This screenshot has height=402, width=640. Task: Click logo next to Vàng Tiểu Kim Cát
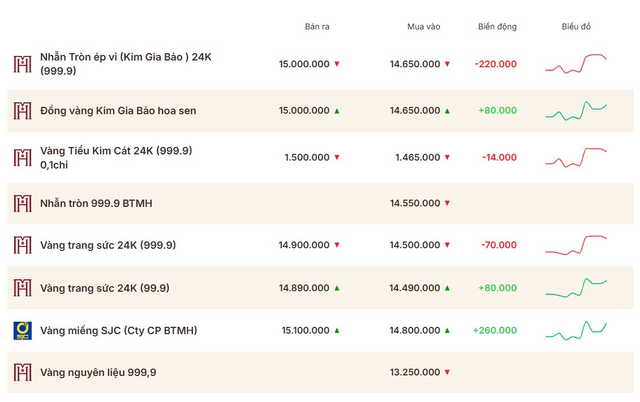[x=23, y=157]
